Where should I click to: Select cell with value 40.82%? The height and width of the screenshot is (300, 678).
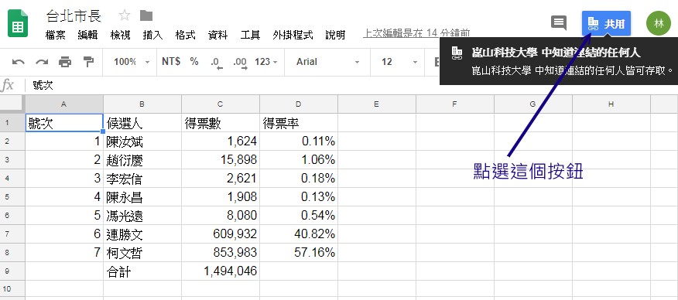299,234
